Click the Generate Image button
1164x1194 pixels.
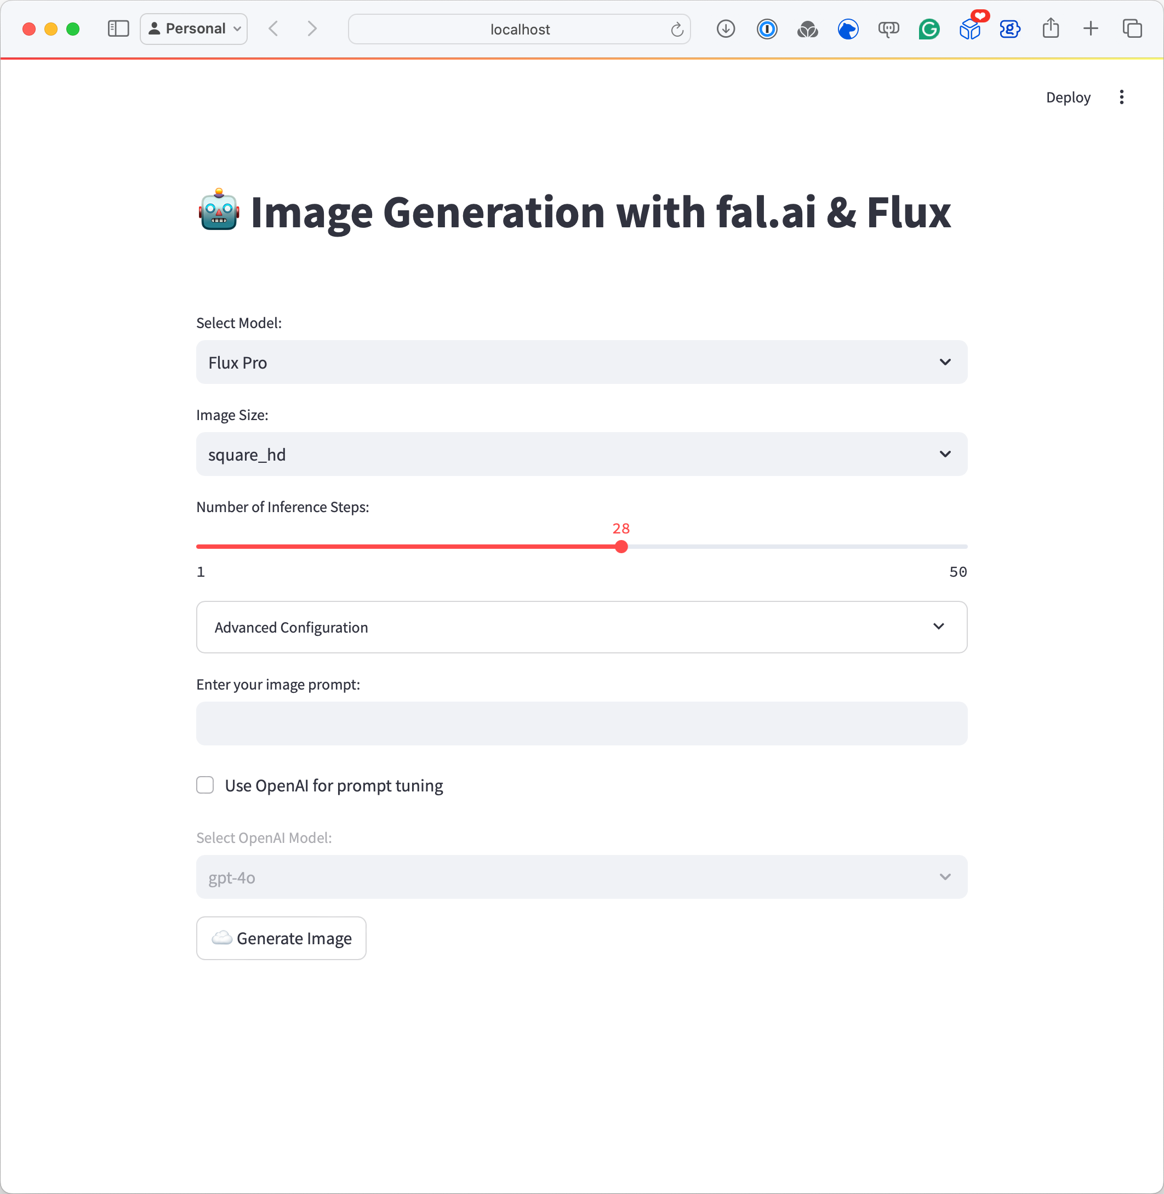pos(281,938)
